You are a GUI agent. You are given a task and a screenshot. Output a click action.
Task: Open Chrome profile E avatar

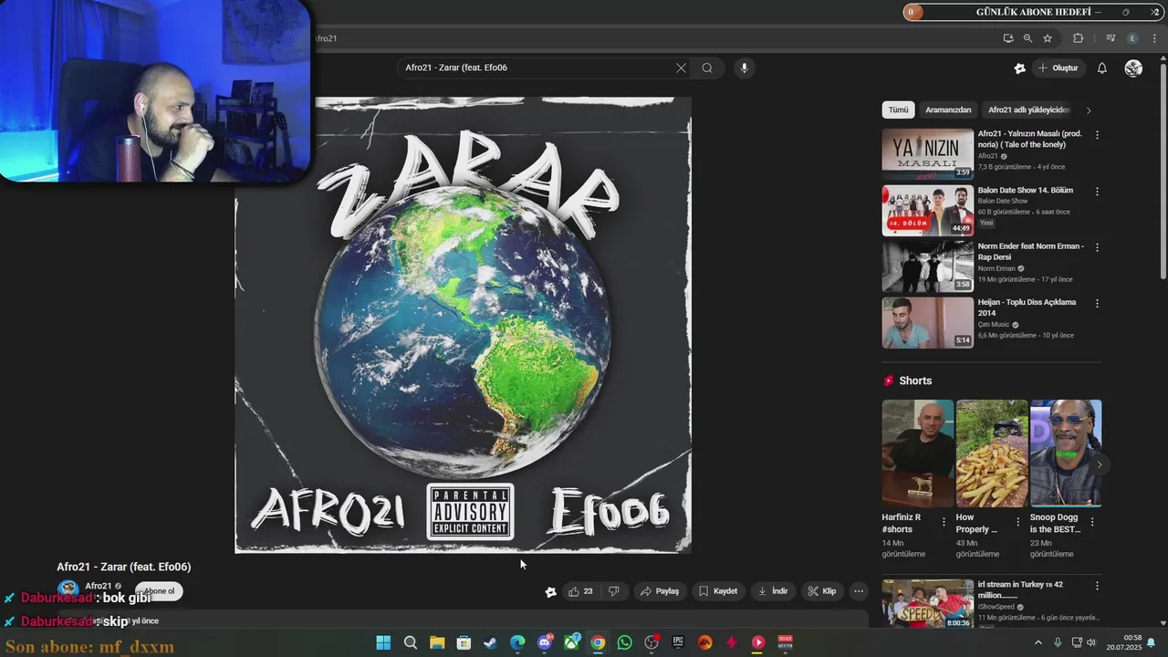1132,38
